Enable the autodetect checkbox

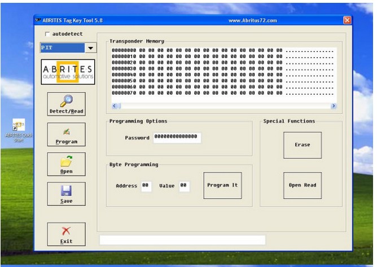coord(47,34)
